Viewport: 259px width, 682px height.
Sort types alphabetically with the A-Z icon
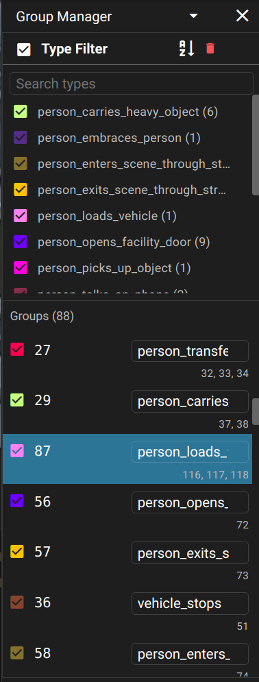point(186,49)
